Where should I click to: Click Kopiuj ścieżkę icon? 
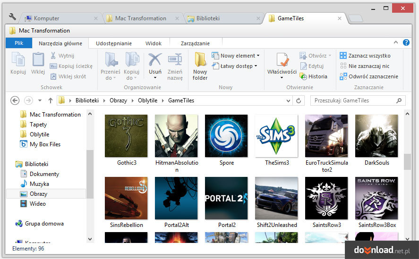53,66
